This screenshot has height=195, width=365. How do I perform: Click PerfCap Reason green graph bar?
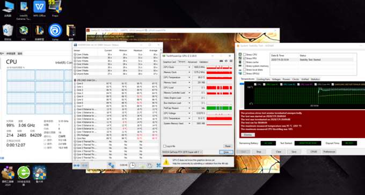point(220,108)
